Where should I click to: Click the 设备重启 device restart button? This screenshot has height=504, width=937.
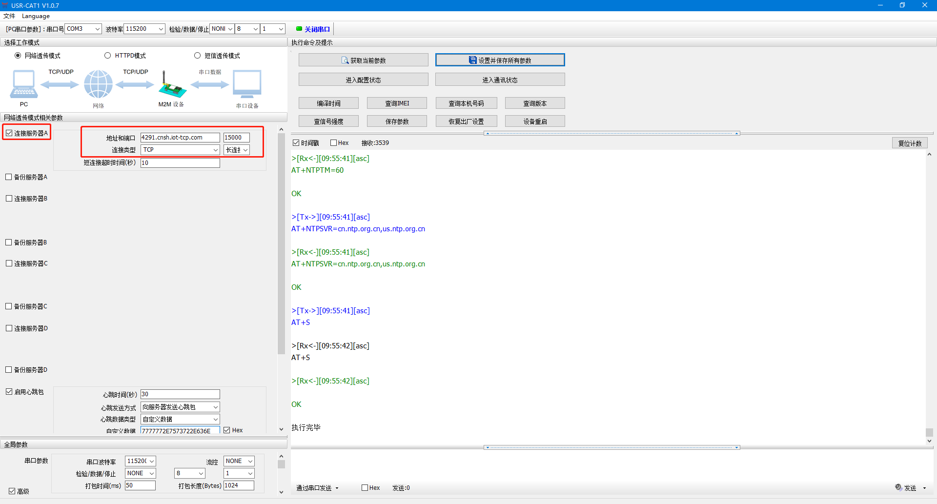point(535,121)
